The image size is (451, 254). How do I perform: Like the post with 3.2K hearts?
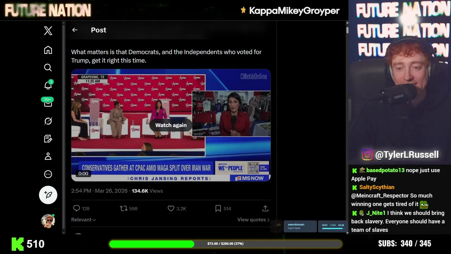coord(171,208)
